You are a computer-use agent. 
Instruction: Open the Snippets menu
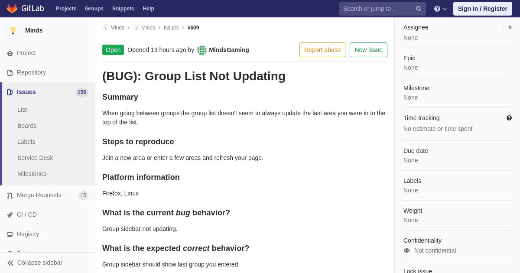pyautogui.click(x=123, y=9)
